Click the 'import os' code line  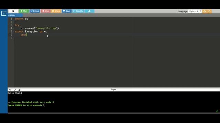point(21,19)
